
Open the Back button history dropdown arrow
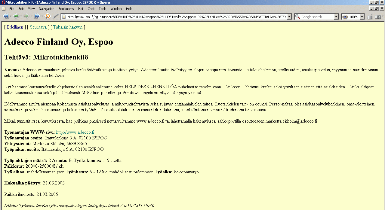(21, 17)
